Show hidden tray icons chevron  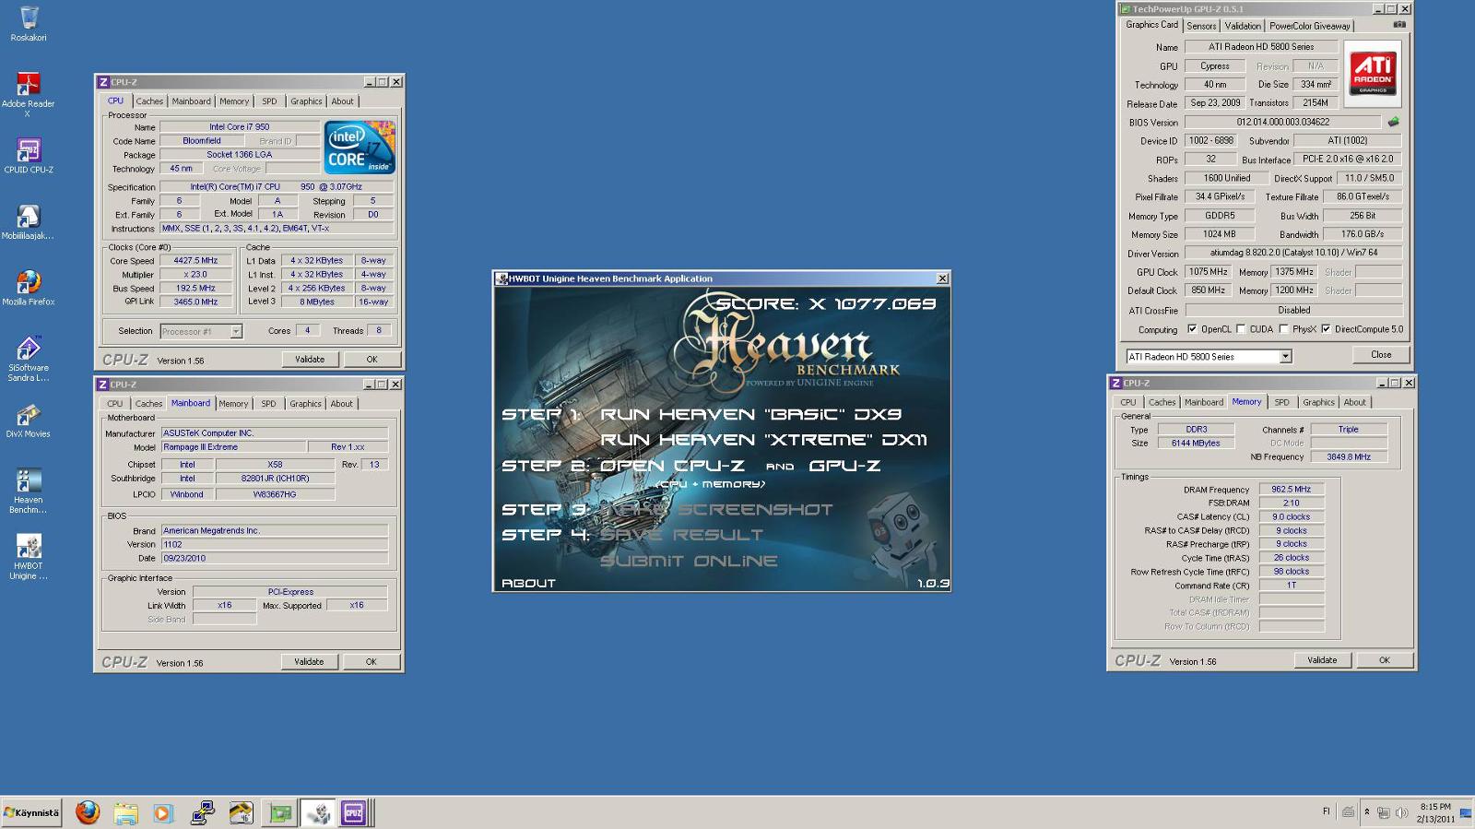(1367, 812)
